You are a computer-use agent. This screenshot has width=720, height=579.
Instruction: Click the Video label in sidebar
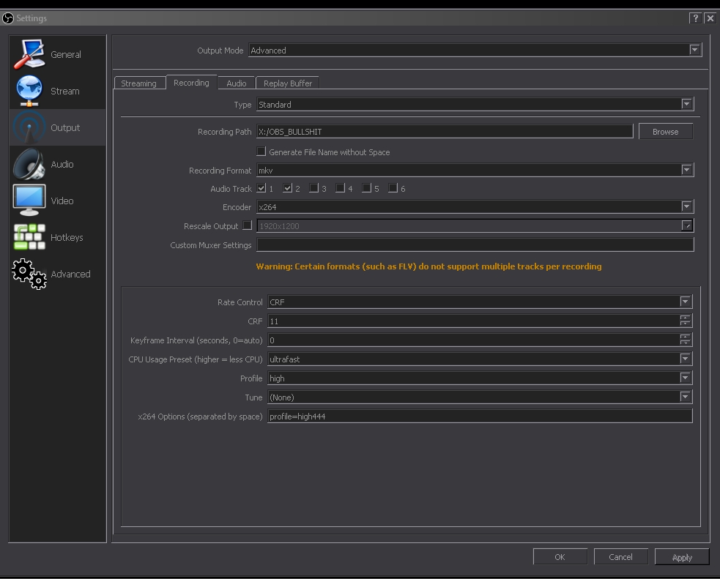click(x=62, y=201)
